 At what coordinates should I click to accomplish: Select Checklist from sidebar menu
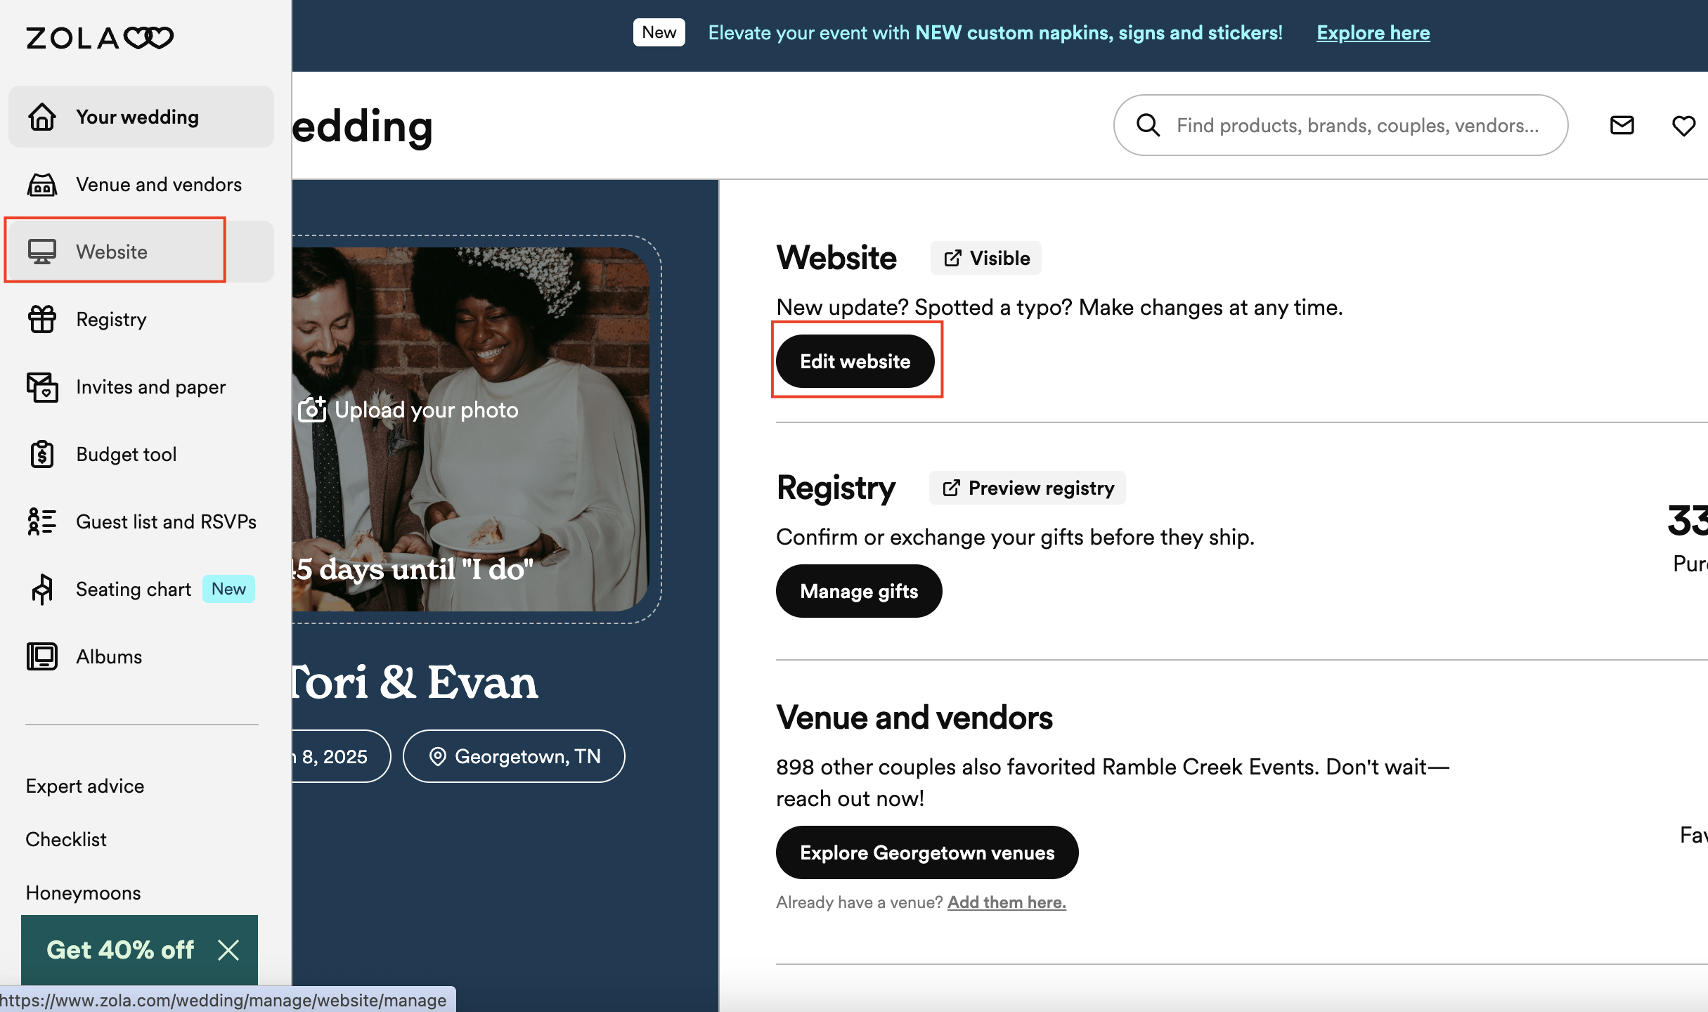point(66,838)
